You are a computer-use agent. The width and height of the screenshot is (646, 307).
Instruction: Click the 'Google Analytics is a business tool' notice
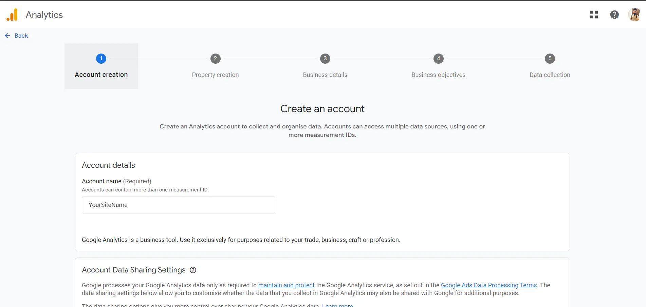(241, 240)
